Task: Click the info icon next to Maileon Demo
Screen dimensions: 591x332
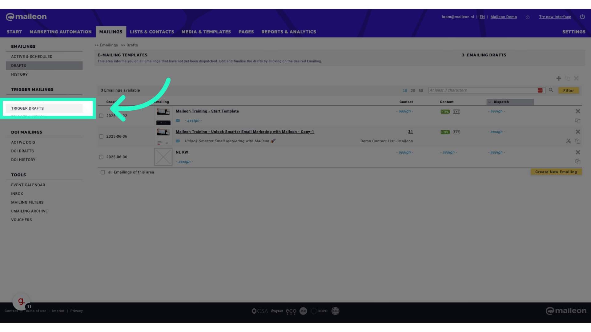Action: point(528,18)
